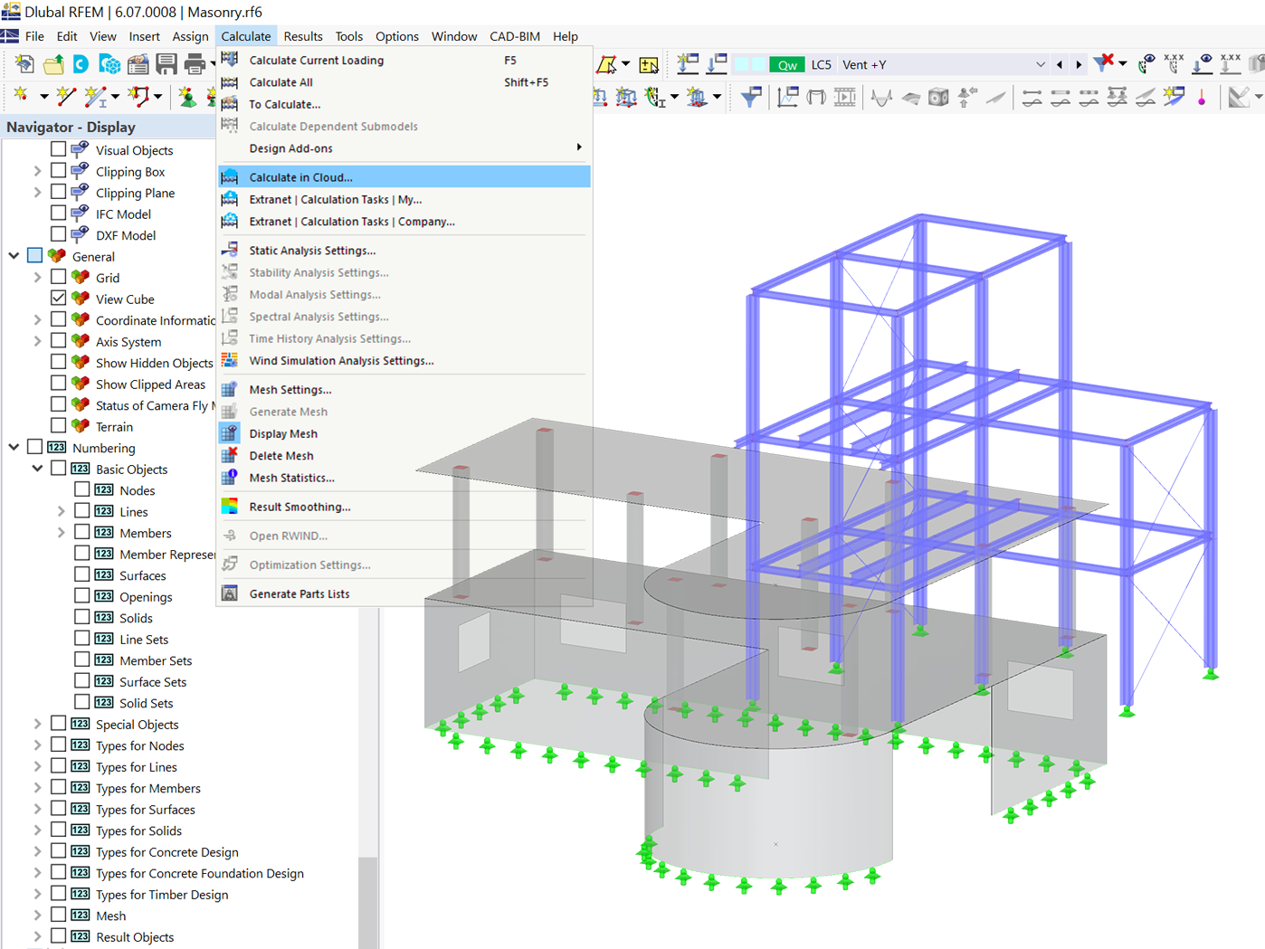Choose Calculate in Cloud menu entry
The width and height of the screenshot is (1265, 949).
[404, 177]
